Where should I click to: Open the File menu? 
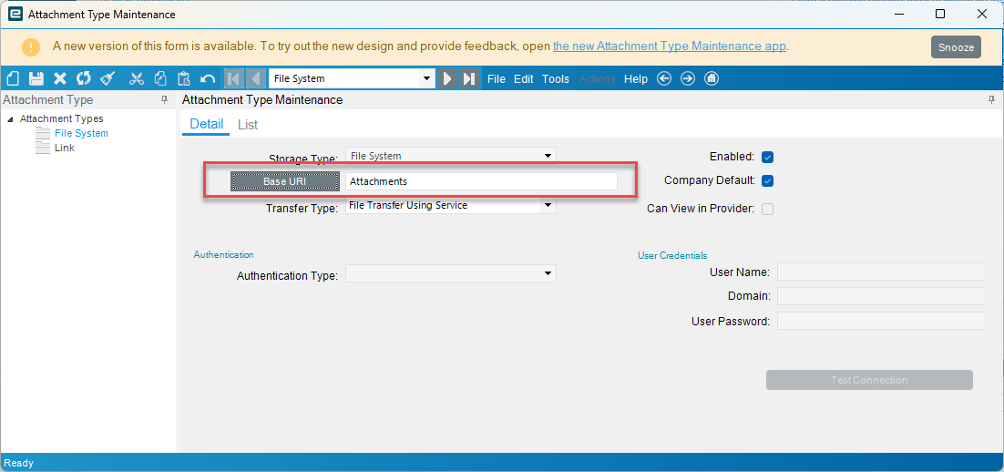[x=497, y=78]
